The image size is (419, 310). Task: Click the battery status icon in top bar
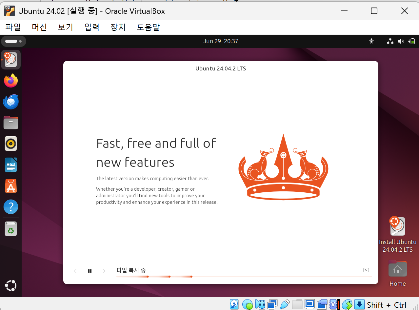click(x=411, y=41)
